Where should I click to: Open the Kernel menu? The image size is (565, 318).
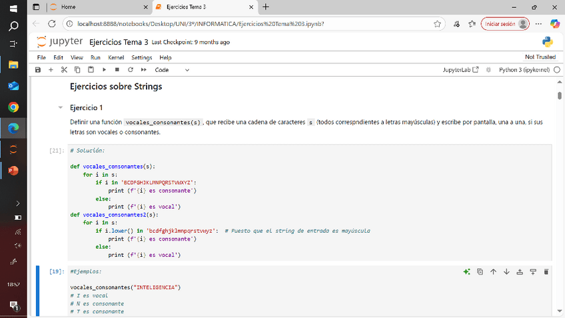[116, 58]
